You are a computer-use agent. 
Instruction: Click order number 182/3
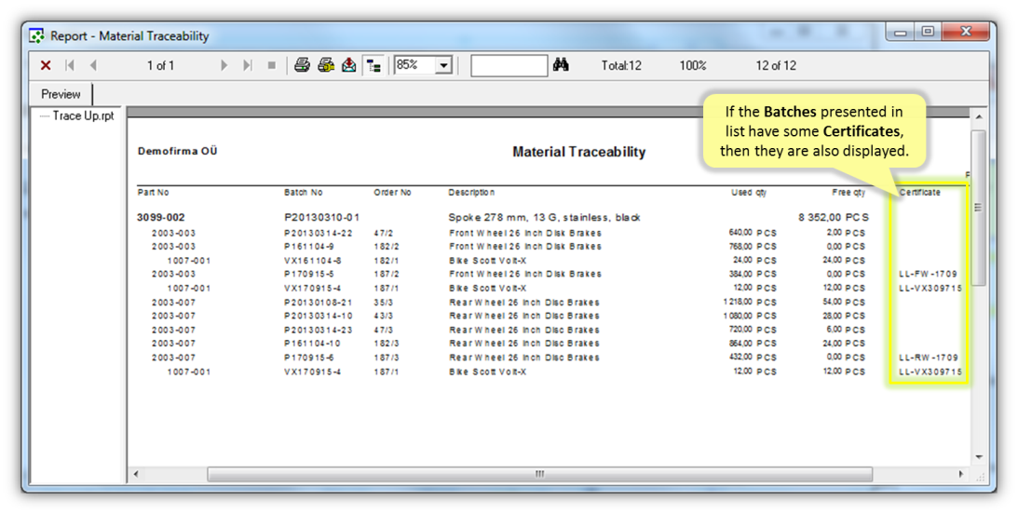tap(387, 344)
